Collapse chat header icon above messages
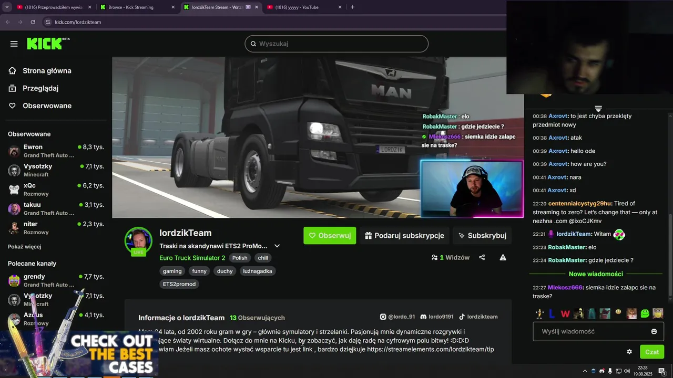673x378 pixels. (598, 109)
